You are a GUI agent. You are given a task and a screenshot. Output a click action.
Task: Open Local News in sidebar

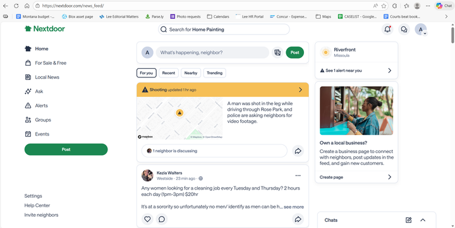click(x=42, y=77)
